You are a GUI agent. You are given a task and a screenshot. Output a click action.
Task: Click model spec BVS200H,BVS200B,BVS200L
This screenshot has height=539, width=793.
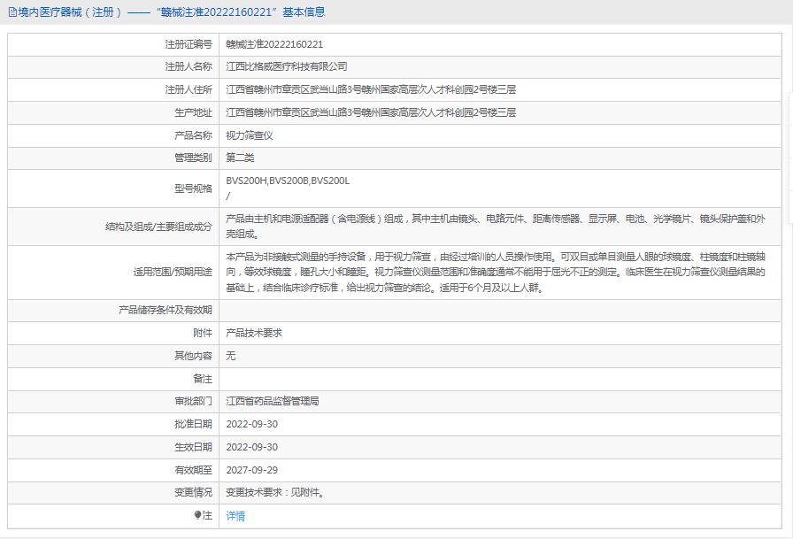[288, 181]
